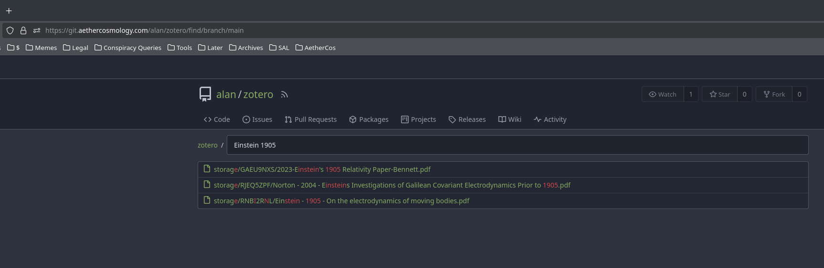Fork the zotero repository

(x=774, y=94)
